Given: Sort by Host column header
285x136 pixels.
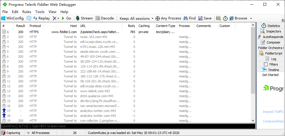Looking at the screenshot, I should coord(61,26).
